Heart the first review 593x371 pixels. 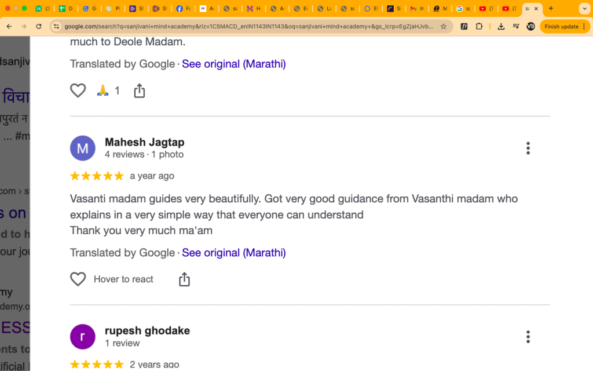pos(78,90)
